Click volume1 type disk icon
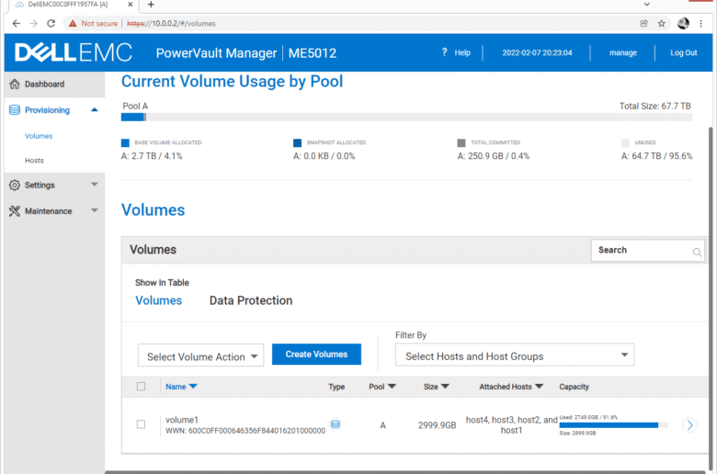 tap(336, 424)
